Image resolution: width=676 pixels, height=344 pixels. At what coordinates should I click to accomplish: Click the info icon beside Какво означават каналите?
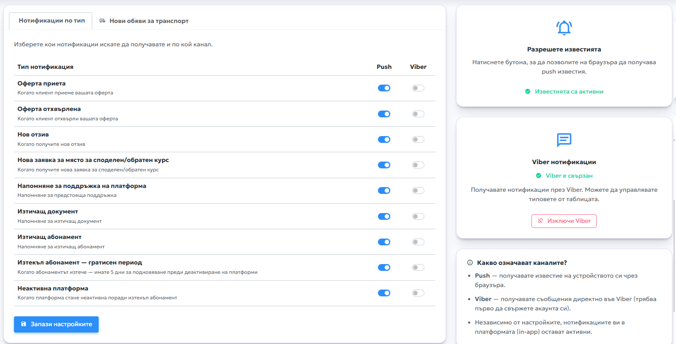click(470, 263)
